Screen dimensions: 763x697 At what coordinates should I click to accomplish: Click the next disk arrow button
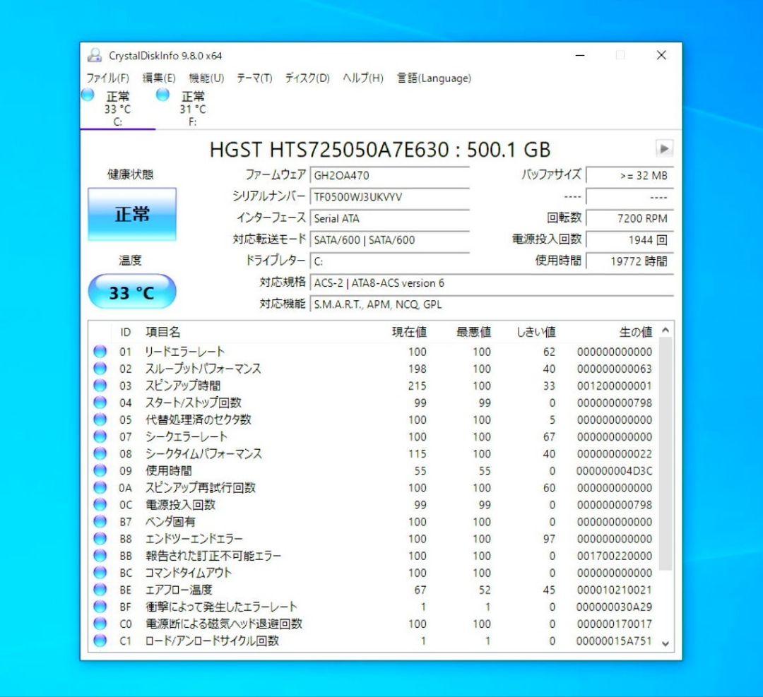click(664, 148)
